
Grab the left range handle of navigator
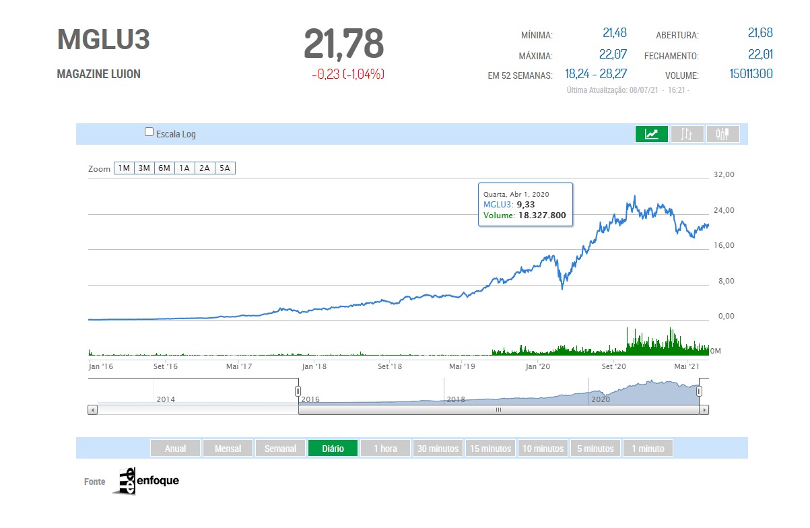point(298,391)
